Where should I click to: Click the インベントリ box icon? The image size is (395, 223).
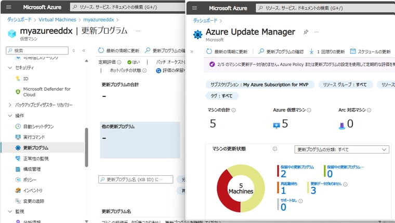[18, 190]
